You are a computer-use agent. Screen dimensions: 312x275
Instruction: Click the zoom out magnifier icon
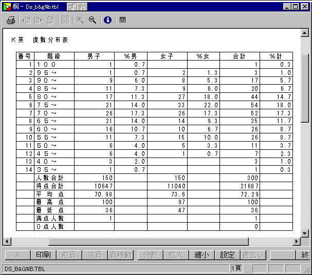tap(93, 21)
